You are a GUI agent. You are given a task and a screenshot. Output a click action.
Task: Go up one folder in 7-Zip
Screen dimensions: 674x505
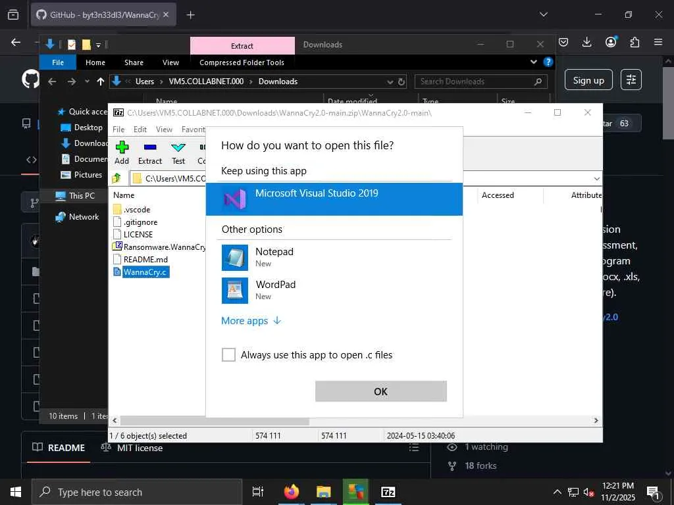[x=117, y=178]
